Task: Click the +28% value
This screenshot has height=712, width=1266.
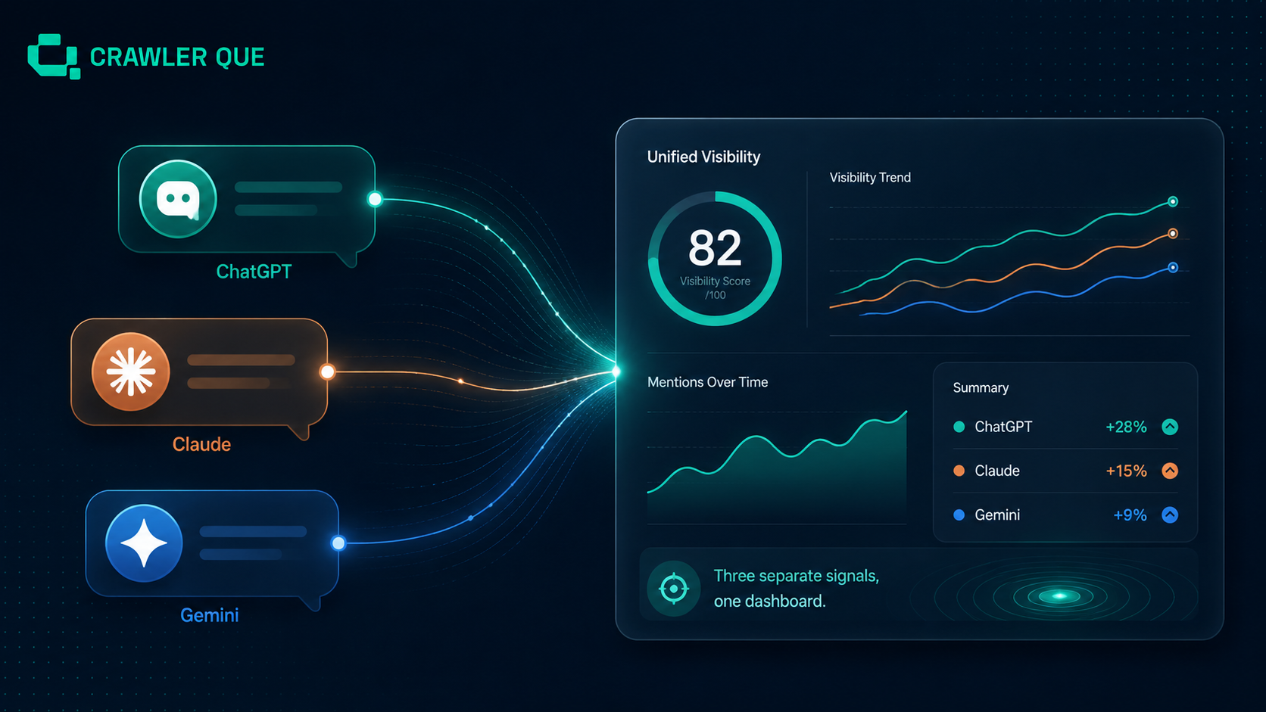Action: click(1126, 427)
